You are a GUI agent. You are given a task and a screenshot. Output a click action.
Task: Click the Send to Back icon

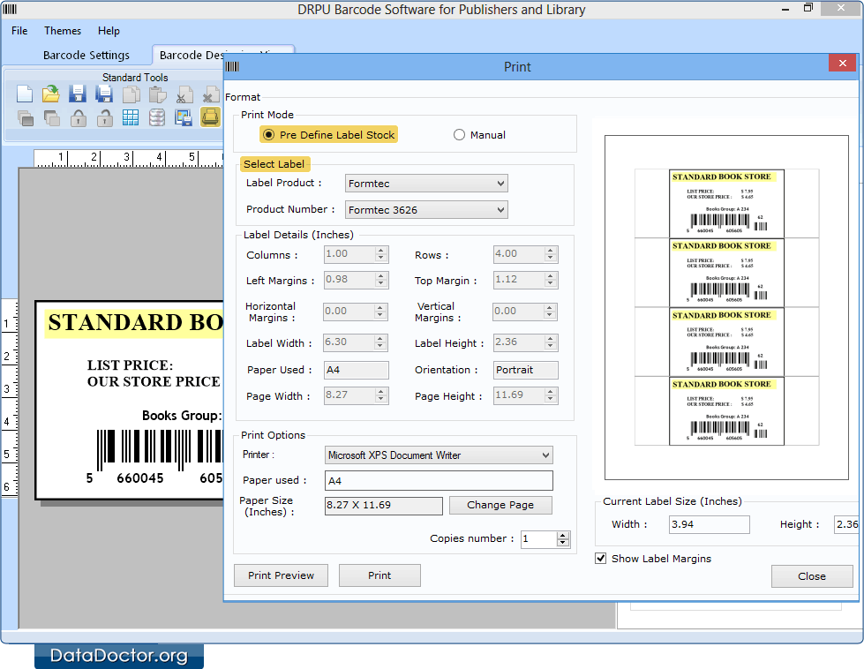coord(51,117)
